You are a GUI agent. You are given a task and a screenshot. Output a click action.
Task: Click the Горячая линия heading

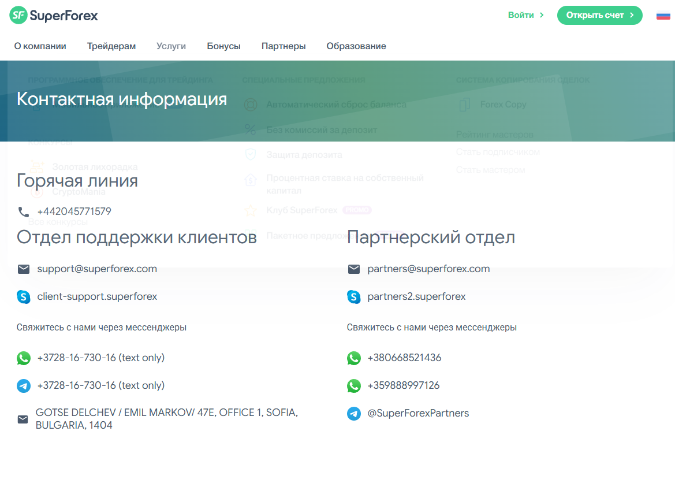77,180
